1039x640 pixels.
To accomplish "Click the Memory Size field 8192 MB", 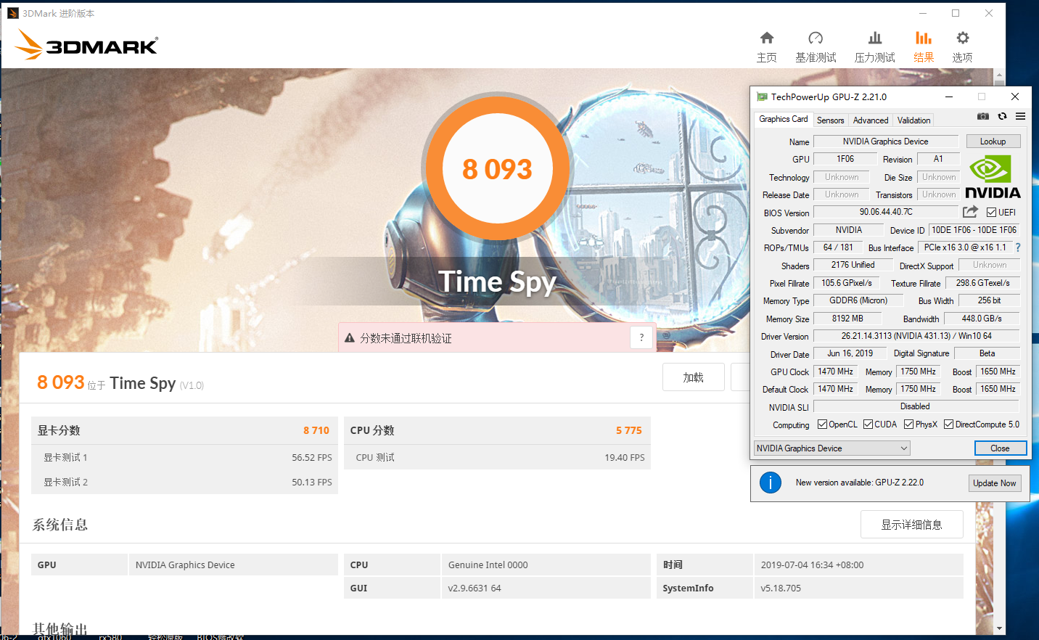I will pos(847,319).
